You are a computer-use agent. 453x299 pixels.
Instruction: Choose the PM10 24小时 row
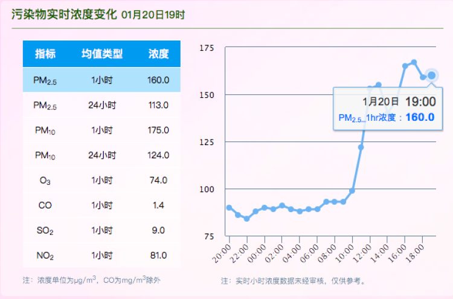coord(101,155)
